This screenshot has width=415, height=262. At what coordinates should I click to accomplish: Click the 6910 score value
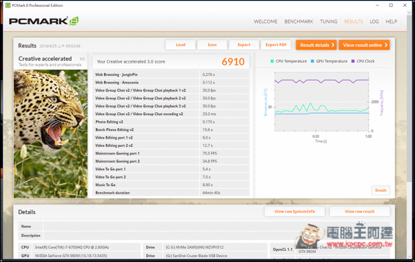(x=233, y=61)
